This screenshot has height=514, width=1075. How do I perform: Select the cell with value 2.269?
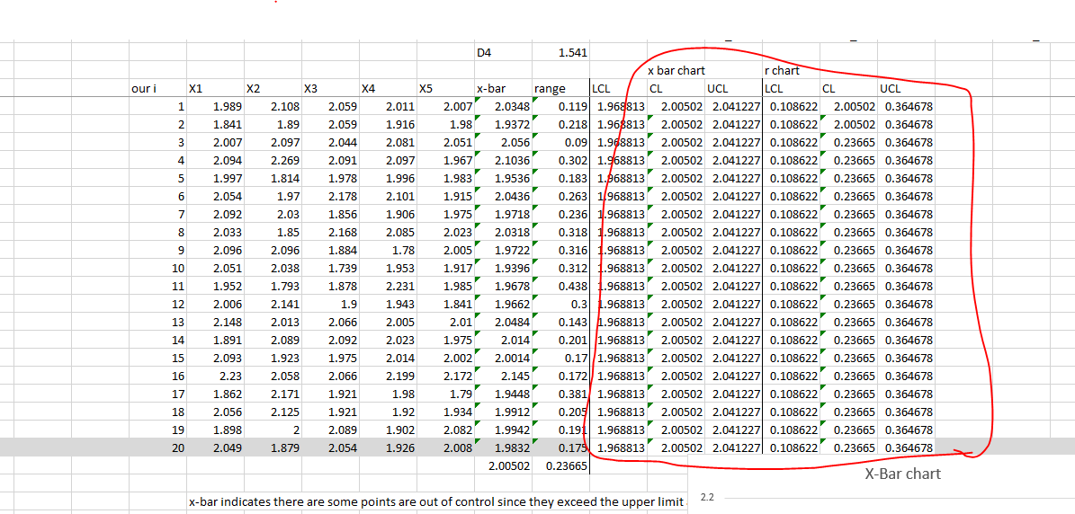(x=273, y=161)
